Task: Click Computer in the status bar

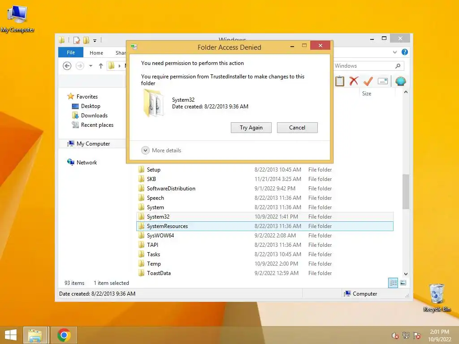Action: [x=361, y=294]
